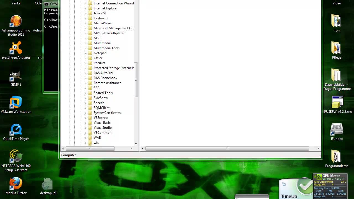Click tree pane horizontal scroll-left arrow

coord(63,148)
